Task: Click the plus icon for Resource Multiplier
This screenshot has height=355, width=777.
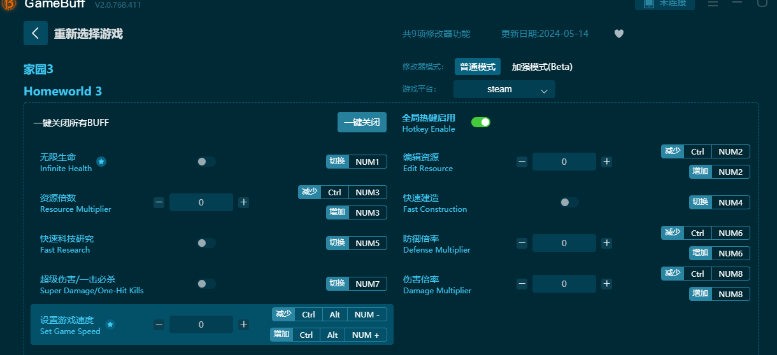Action: [243, 202]
